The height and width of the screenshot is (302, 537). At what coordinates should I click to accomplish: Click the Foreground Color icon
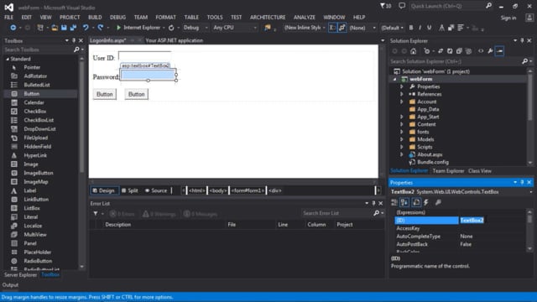[x=442, y=28]
